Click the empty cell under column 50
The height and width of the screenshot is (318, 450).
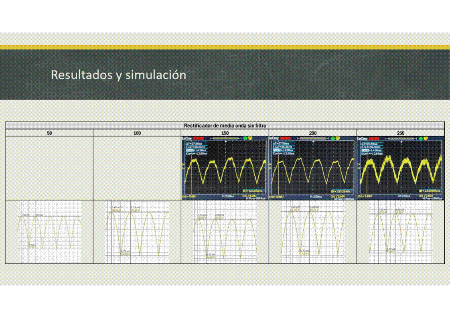(x=49, y=168)
